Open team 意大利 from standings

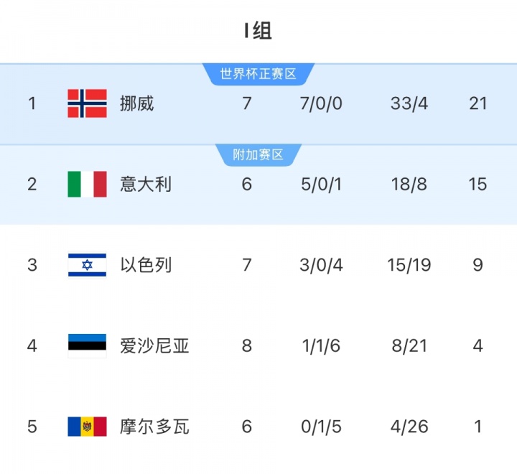[146, 184]
